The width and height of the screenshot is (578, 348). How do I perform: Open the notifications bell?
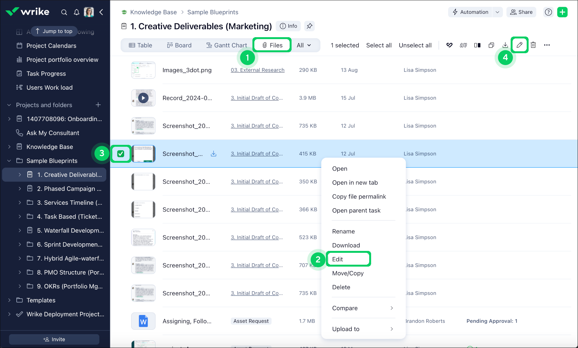coord(76,12)
